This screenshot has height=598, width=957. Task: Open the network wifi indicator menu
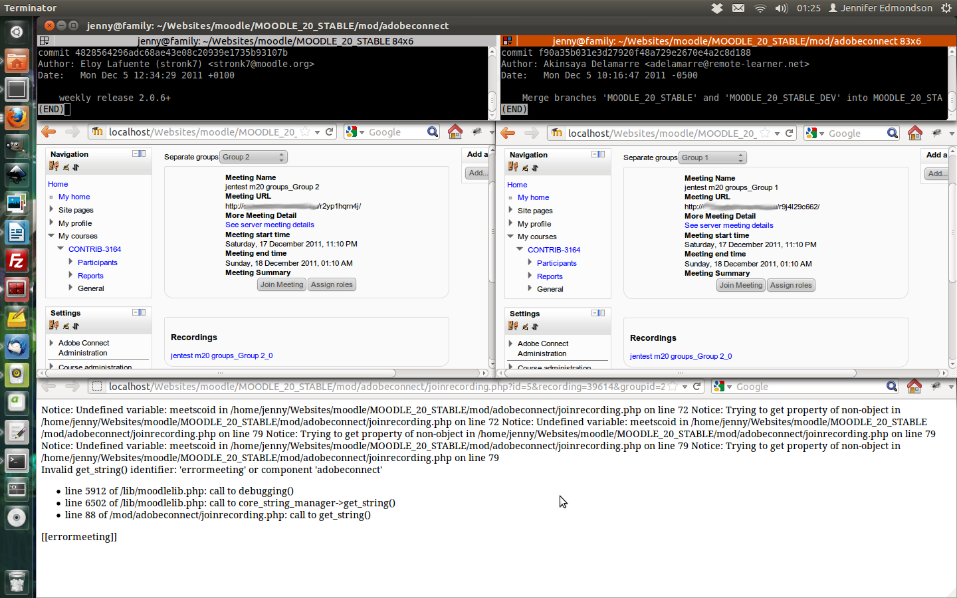pos(760,8)
